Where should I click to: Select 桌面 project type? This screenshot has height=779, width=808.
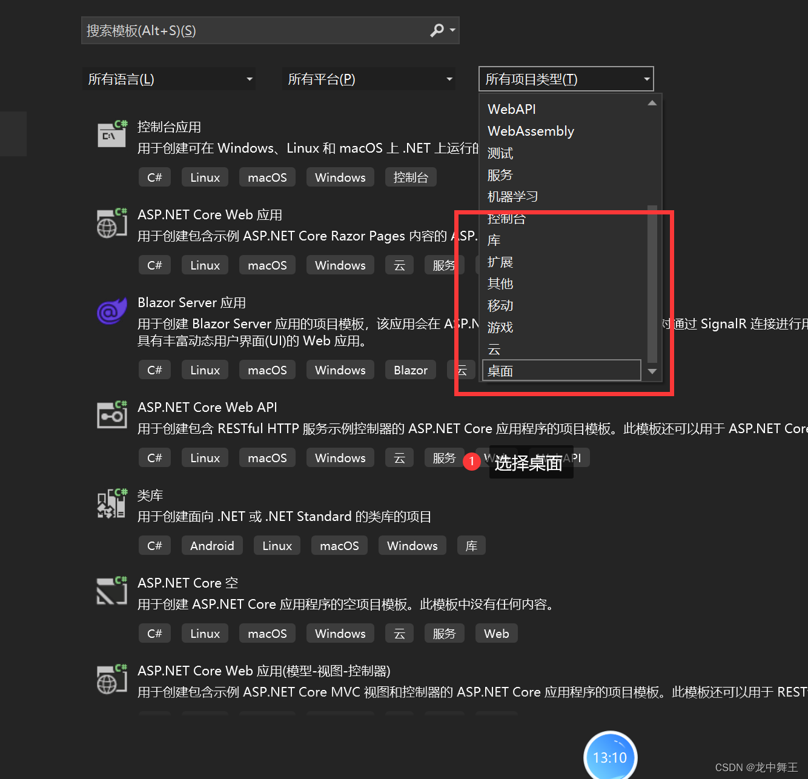tap(561, 371)
